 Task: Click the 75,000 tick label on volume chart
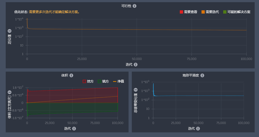pos(95,123)
